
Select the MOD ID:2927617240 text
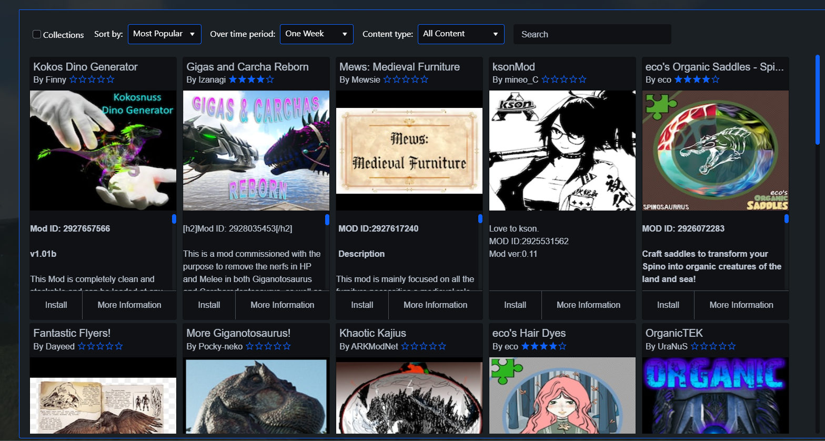(x=378, y=228)
